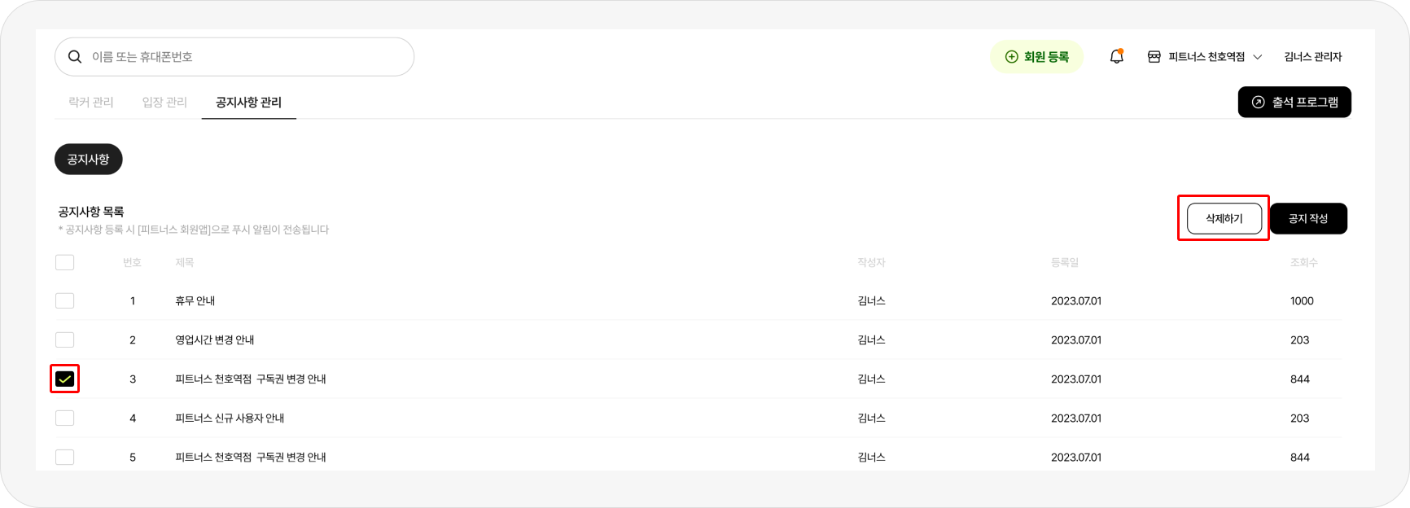The height and width of the screenshot is (508, 1410).
Task: Check the box for 휴무 안내 row
Action: pyautogui.click(x=64, y=300)
